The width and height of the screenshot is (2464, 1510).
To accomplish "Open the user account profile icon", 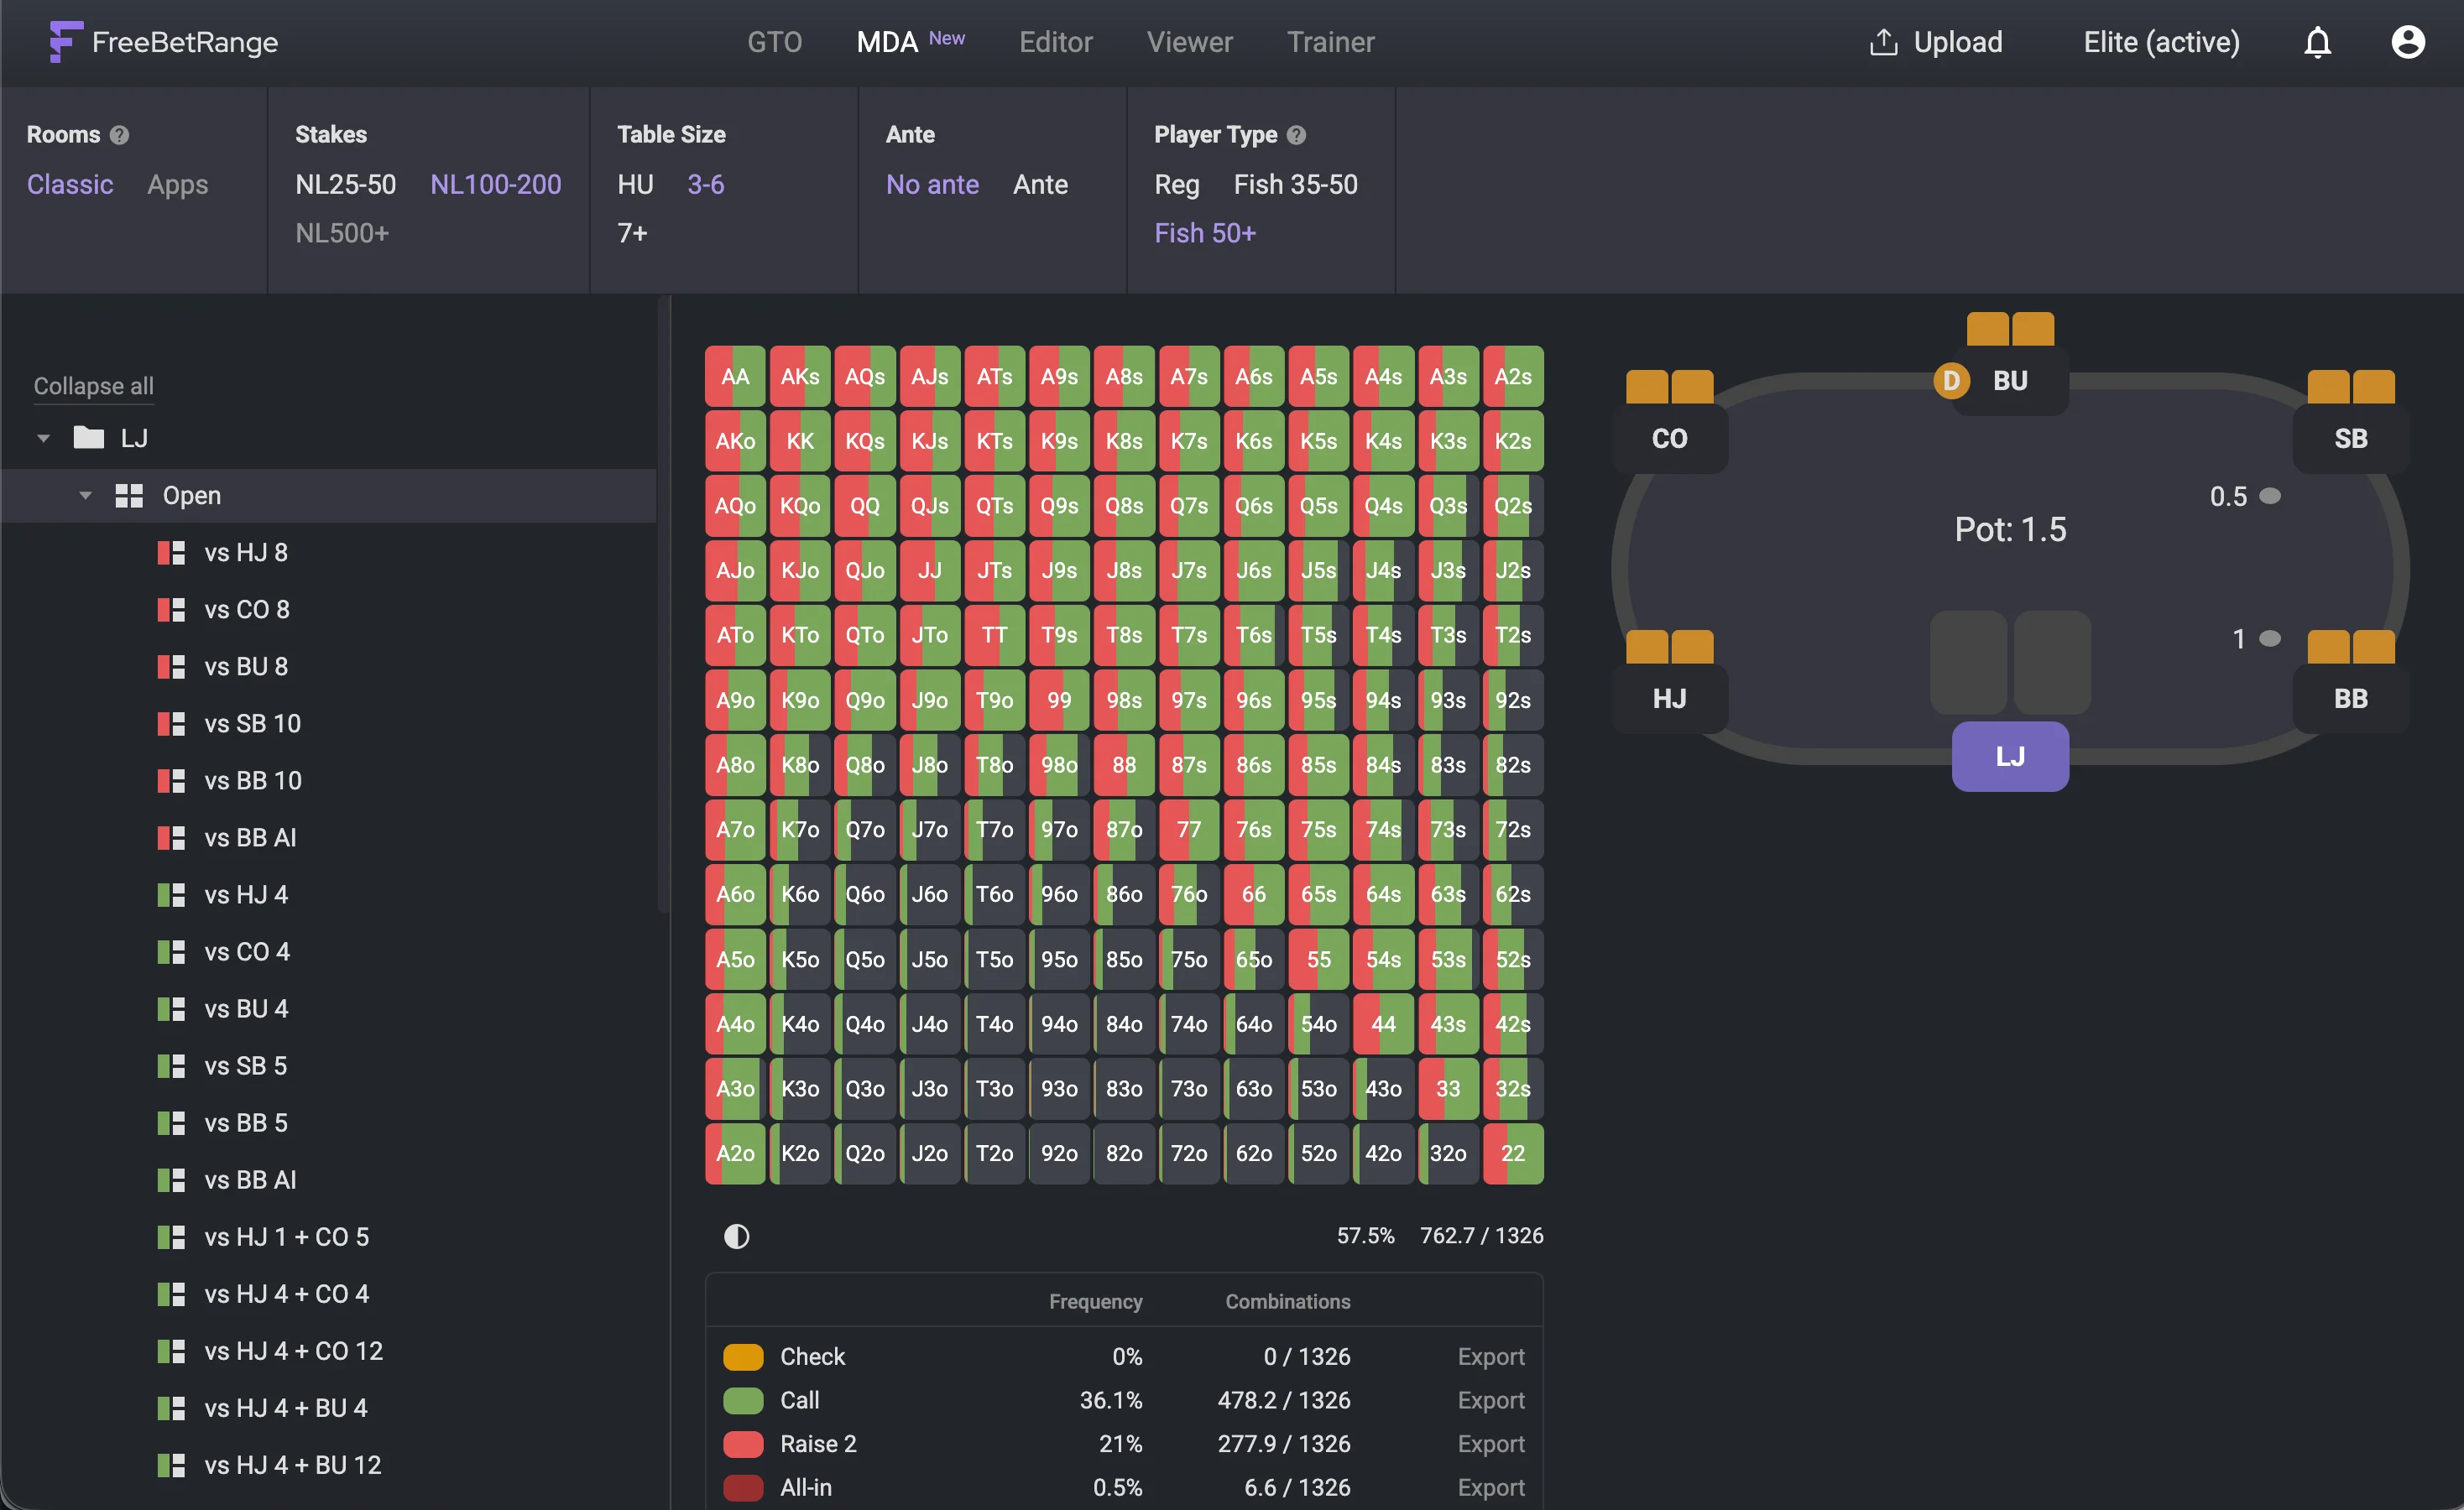I will [x=2407, y=43].
